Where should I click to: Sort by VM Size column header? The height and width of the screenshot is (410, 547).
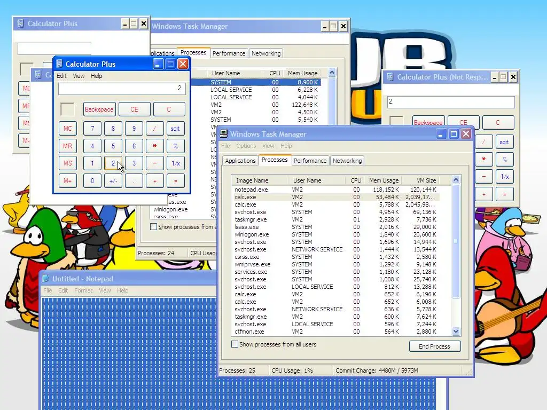[x=420, y=180]
